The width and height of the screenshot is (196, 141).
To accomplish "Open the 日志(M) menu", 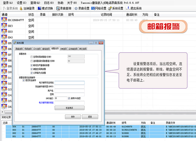I will [x=48, y=2].
